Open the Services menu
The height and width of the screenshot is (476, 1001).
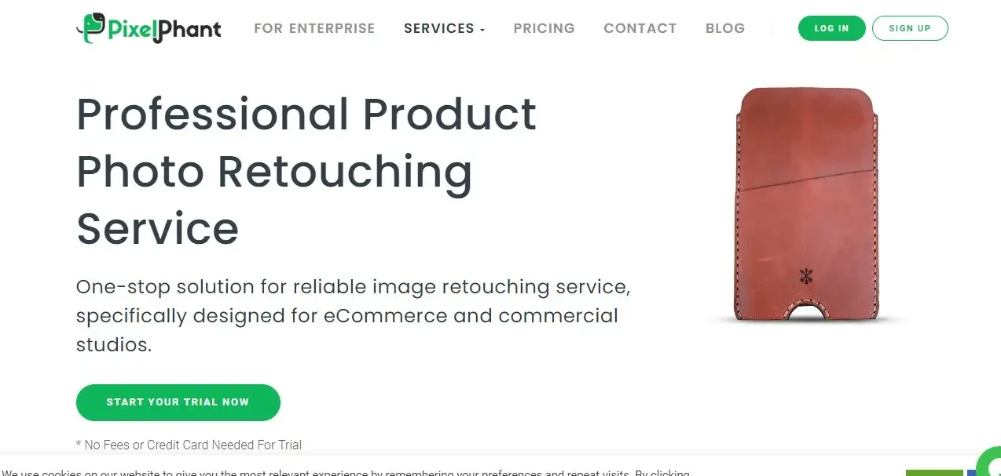[x=444, y=28]
